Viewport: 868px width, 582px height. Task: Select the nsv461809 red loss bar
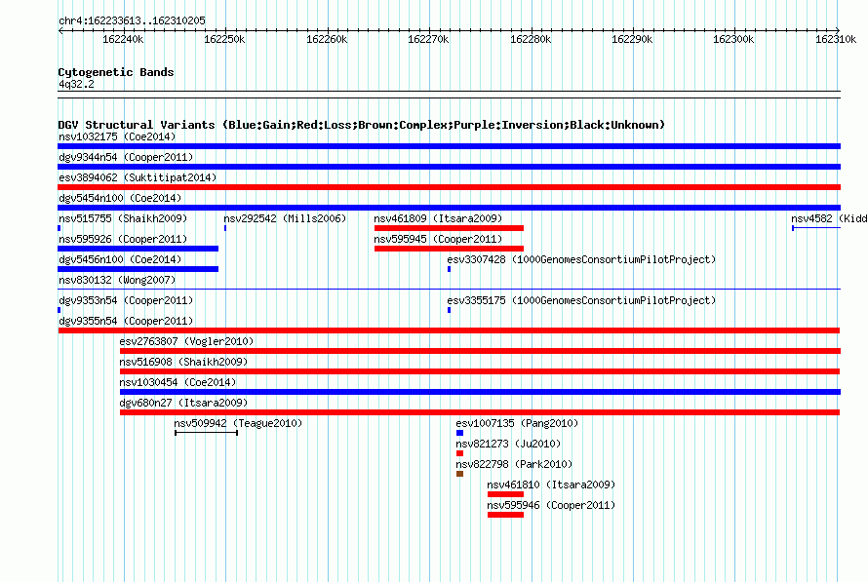(x=449, y=228)
